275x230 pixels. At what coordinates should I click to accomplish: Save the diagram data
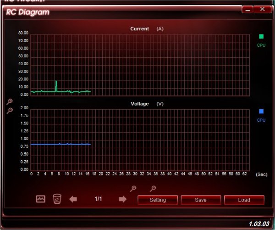[x=201, y=200]
